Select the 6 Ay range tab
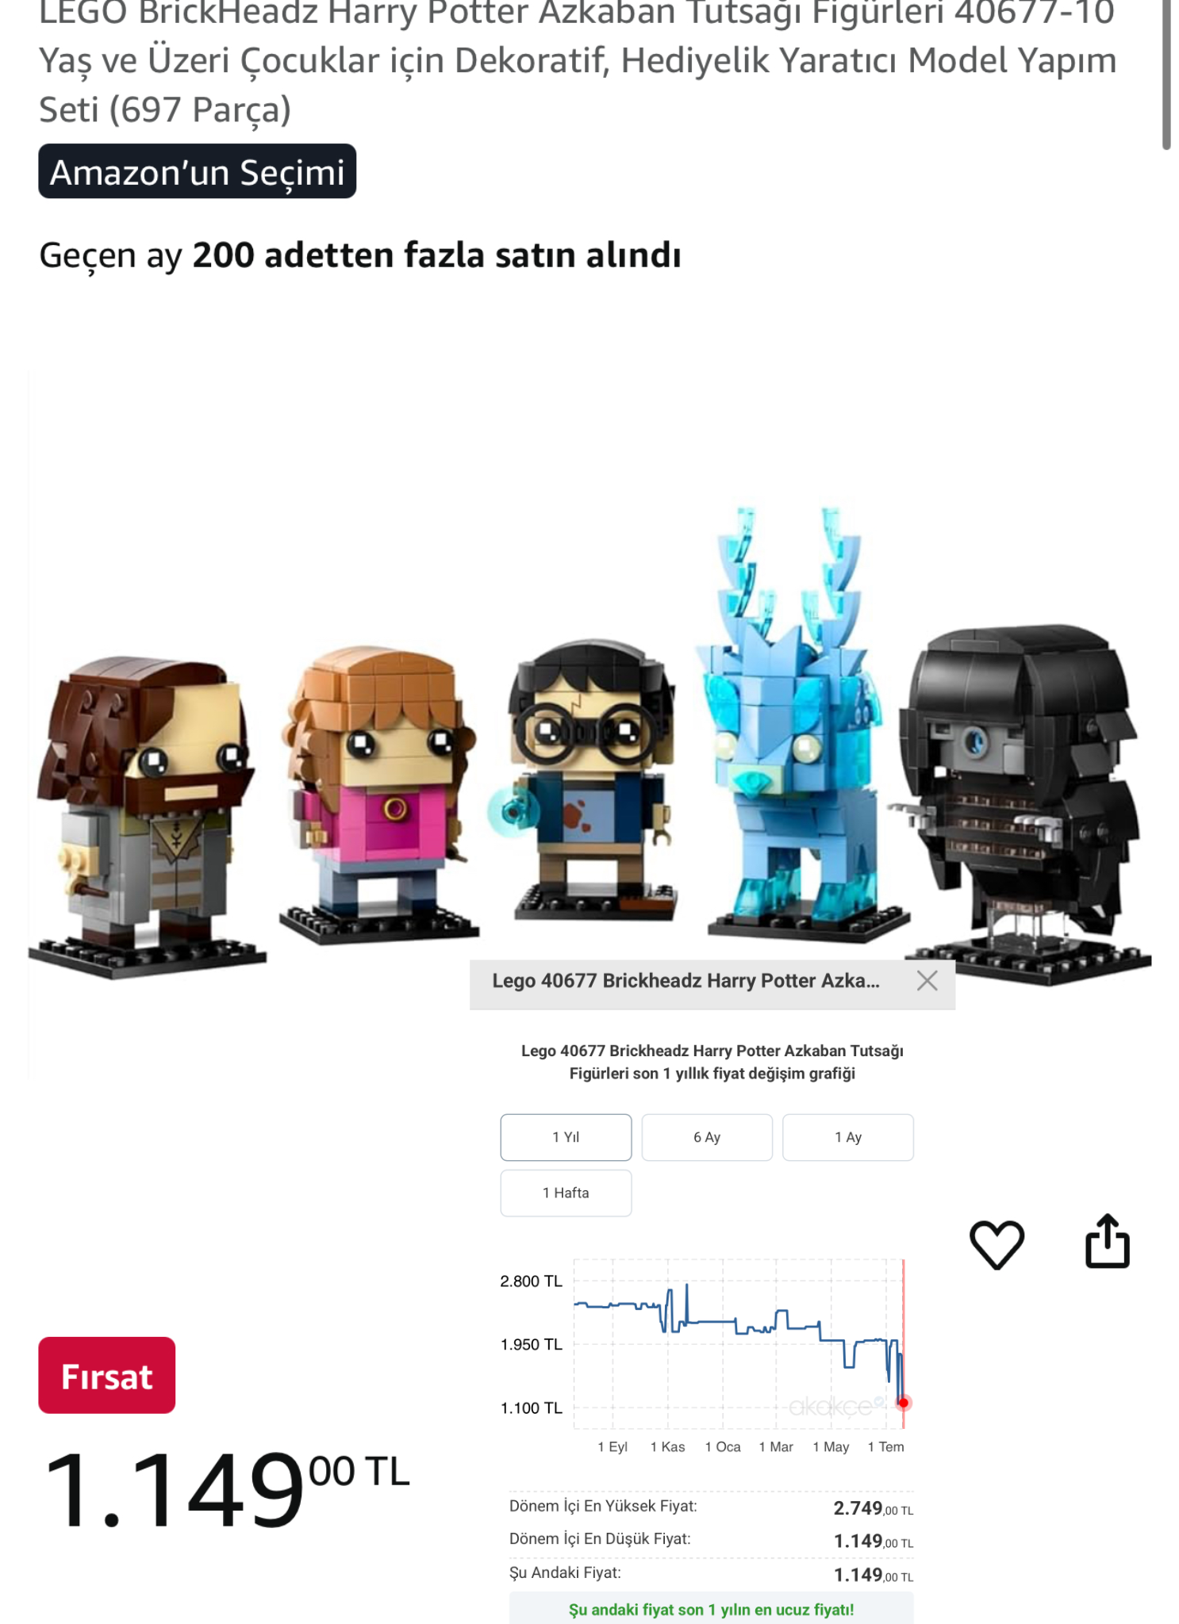The height and width of the screenshot is (1624, 1179). click(x=707, y=1137)
